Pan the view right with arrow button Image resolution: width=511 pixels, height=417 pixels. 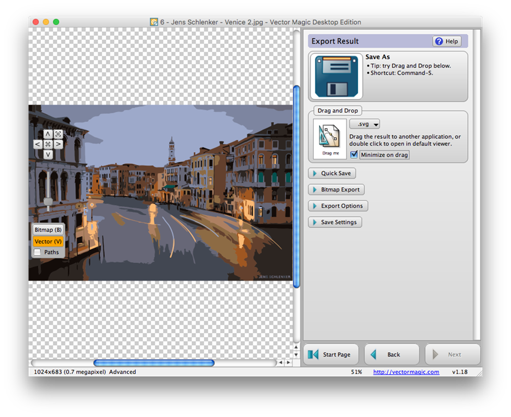point(58,144)
